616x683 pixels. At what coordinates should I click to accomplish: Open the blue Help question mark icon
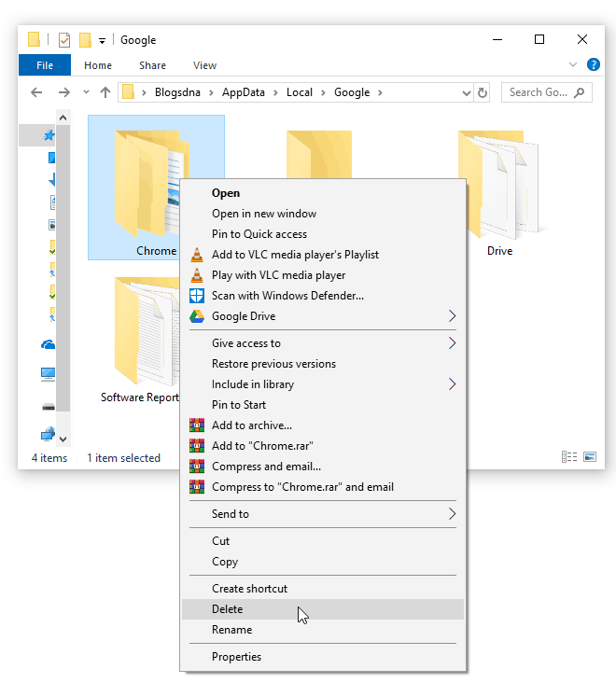pyautogui.click(x=593, y=65)
